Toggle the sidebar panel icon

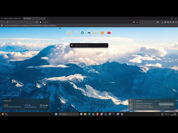[165, 22]
